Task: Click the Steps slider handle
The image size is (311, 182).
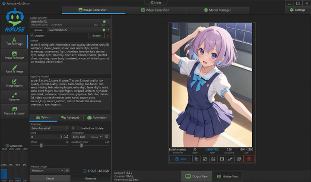Action: [x=41, y=146]
